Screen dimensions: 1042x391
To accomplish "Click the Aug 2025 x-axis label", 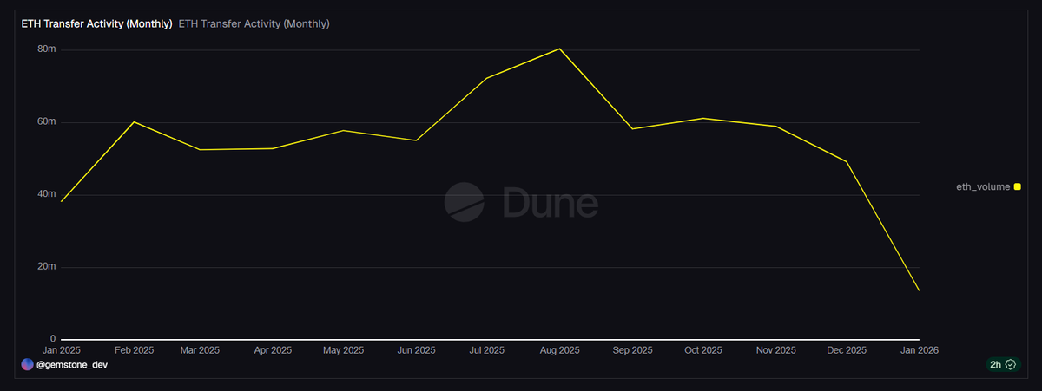I will tap(560, 350).
